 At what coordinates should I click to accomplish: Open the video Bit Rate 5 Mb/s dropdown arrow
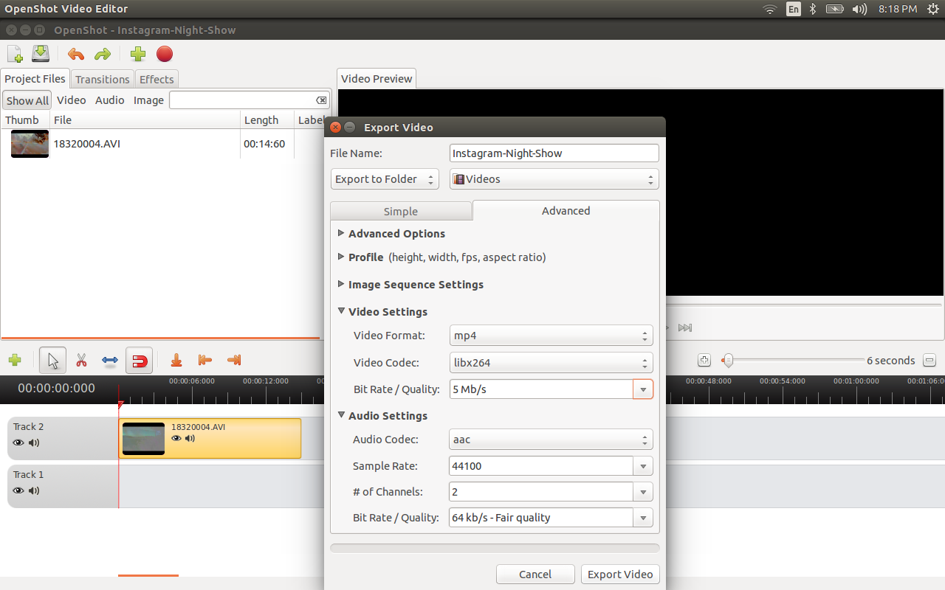click(x=643, y=389)
